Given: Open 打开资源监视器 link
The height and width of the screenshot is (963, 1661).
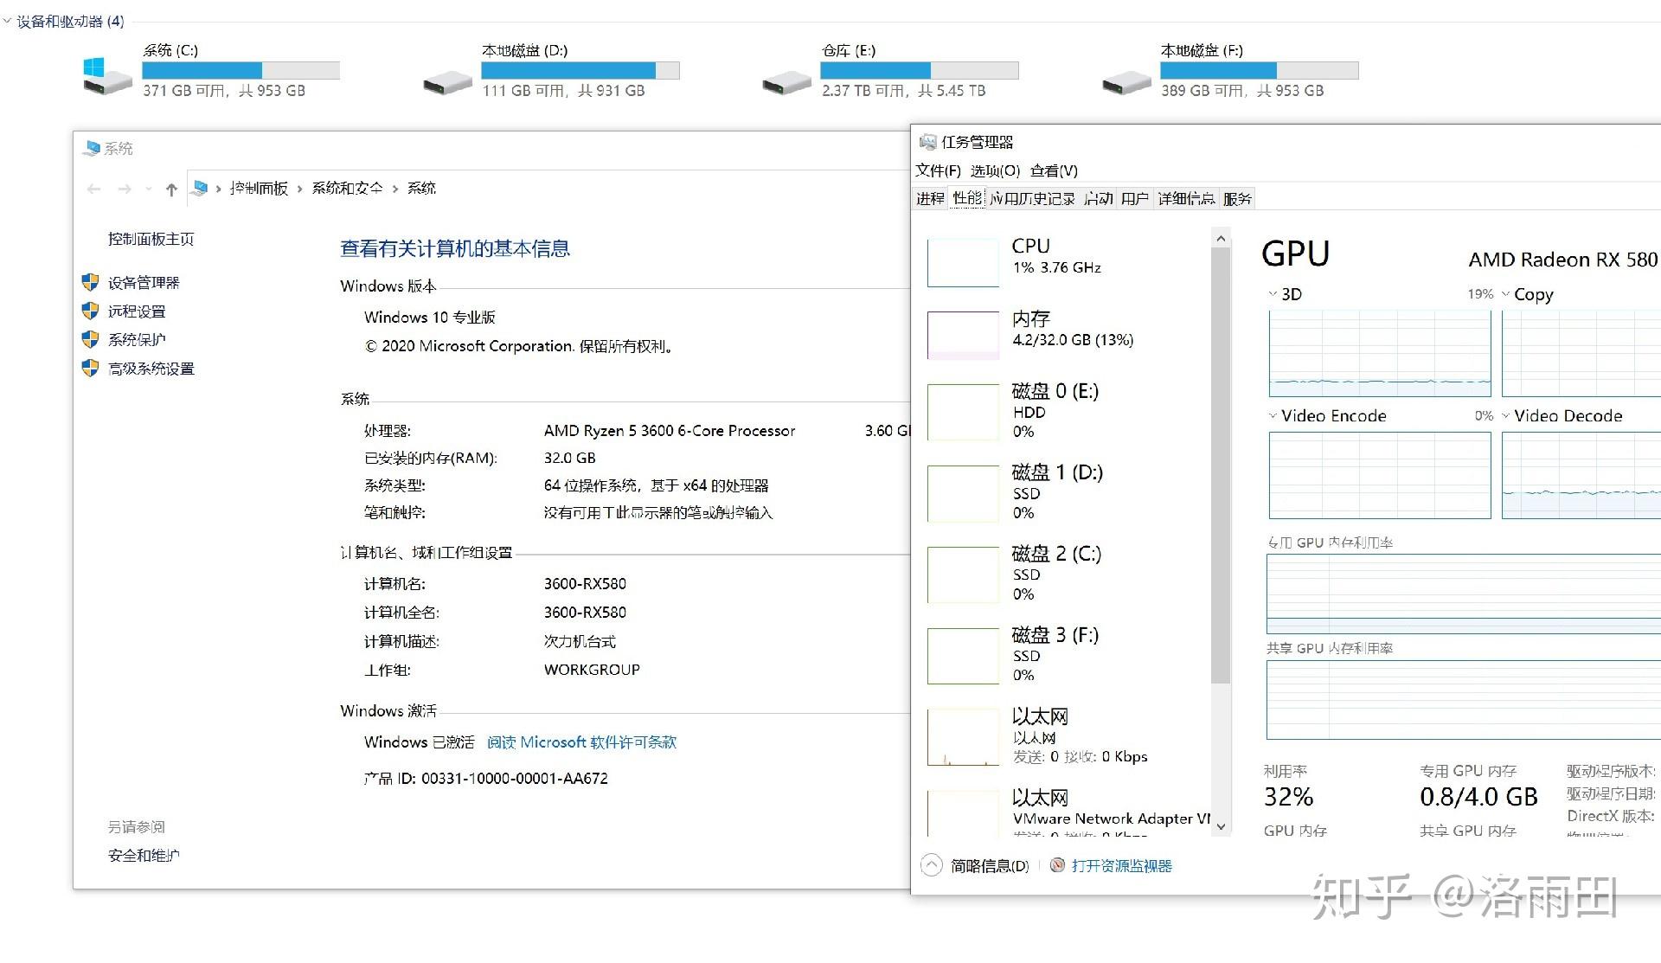Looking at the screenshot, I should pos(1121,866).
